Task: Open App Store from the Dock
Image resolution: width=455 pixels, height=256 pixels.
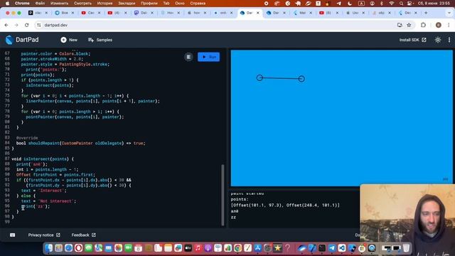Action: coord(257,248)
